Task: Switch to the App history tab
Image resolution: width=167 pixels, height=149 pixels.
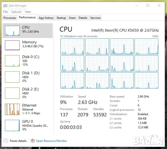Action: tap(46, 18)
